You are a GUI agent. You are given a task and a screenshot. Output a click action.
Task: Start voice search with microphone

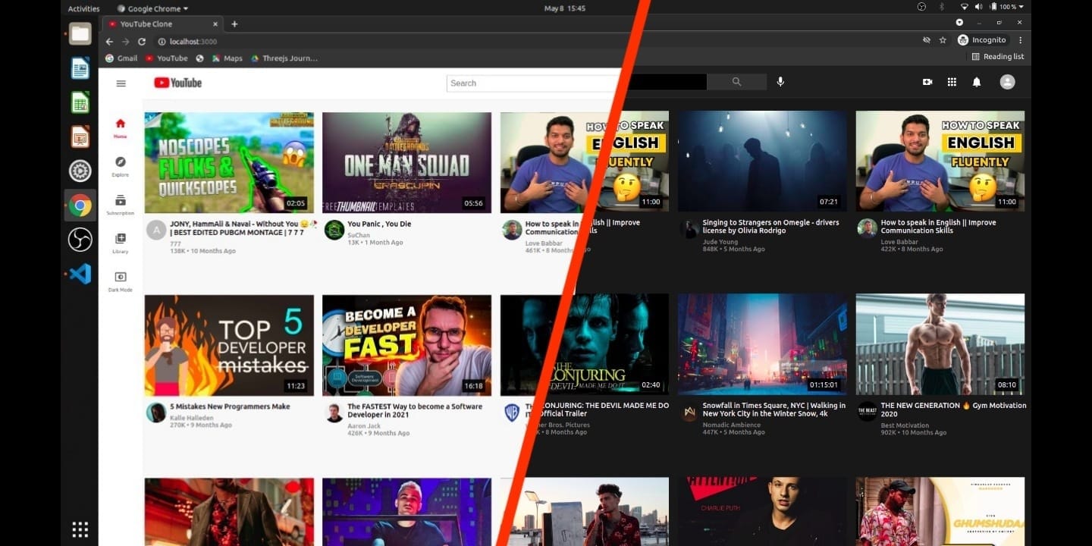[780, 82]
